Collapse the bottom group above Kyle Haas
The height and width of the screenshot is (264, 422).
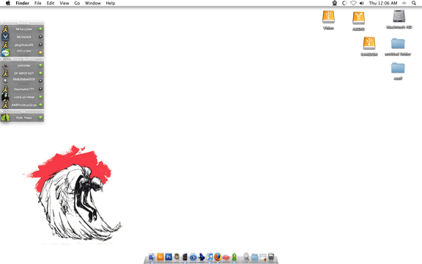pyautogui.click(x=2, y=111)
